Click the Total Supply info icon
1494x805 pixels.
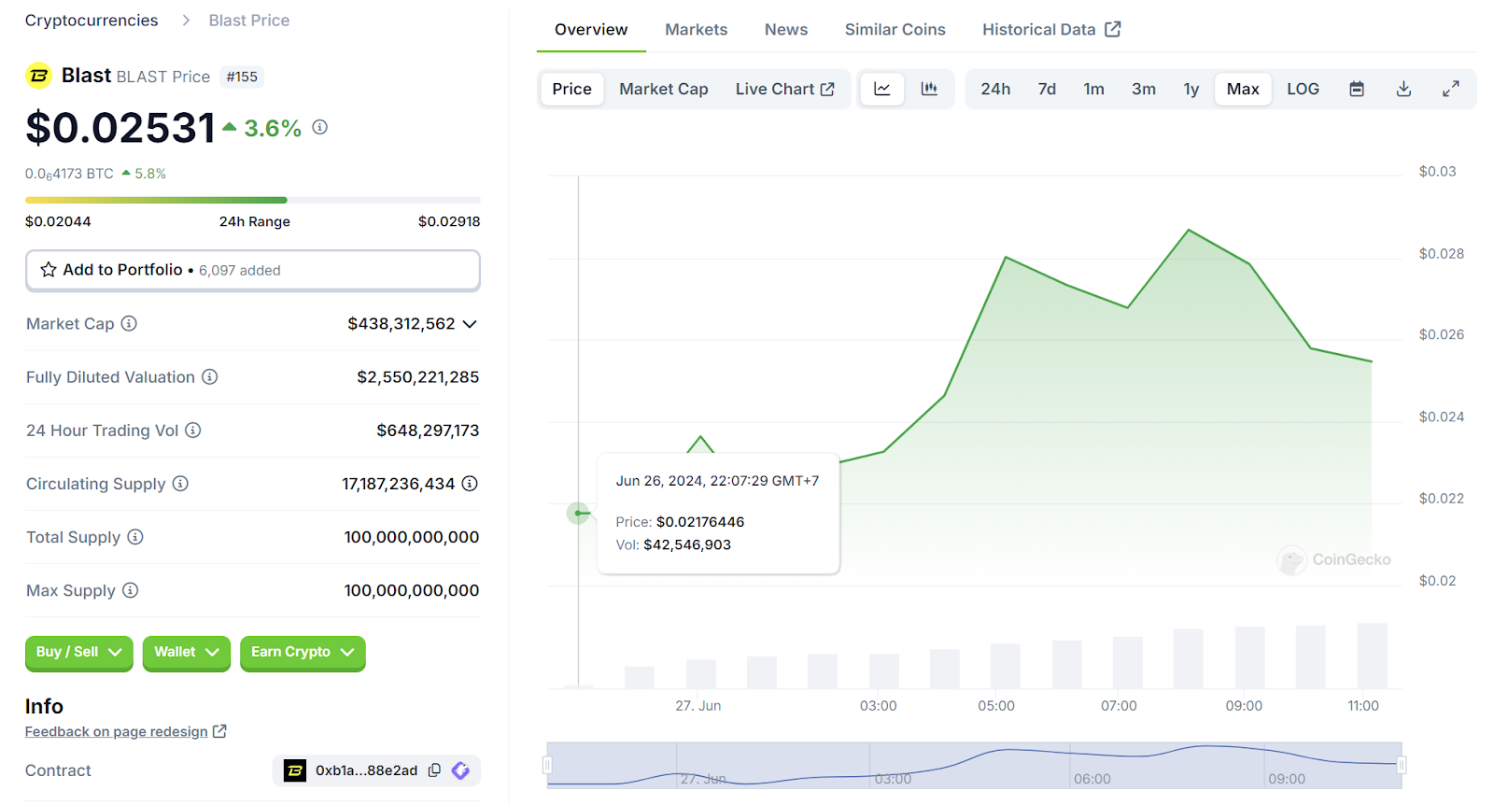pos(135,536)
